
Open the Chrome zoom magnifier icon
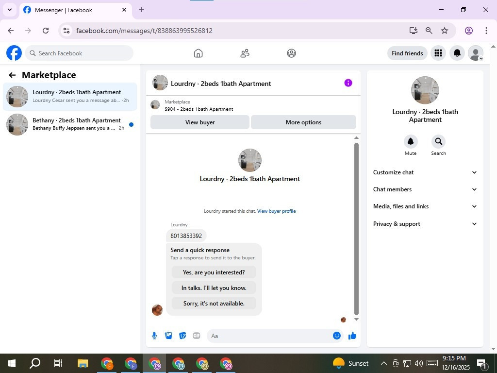pyautogui.click(x=429, y=31)
